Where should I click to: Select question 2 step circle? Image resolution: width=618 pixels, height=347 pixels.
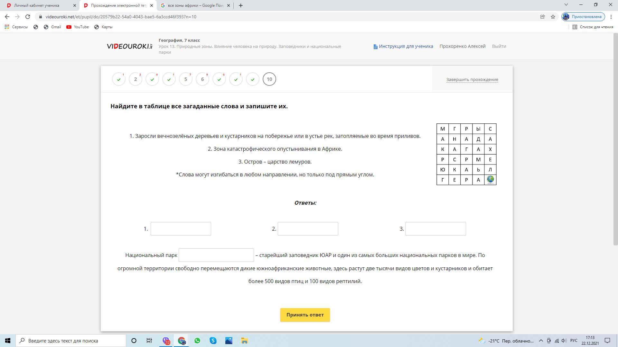[136, 79]
